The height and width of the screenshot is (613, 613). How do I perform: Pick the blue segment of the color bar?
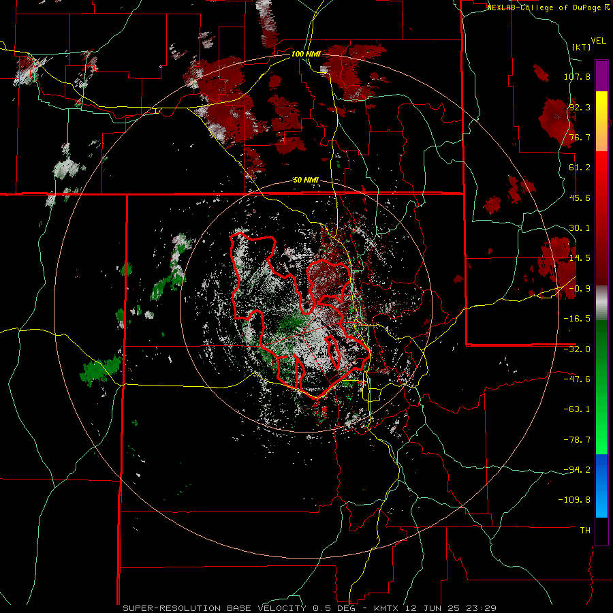601,486
